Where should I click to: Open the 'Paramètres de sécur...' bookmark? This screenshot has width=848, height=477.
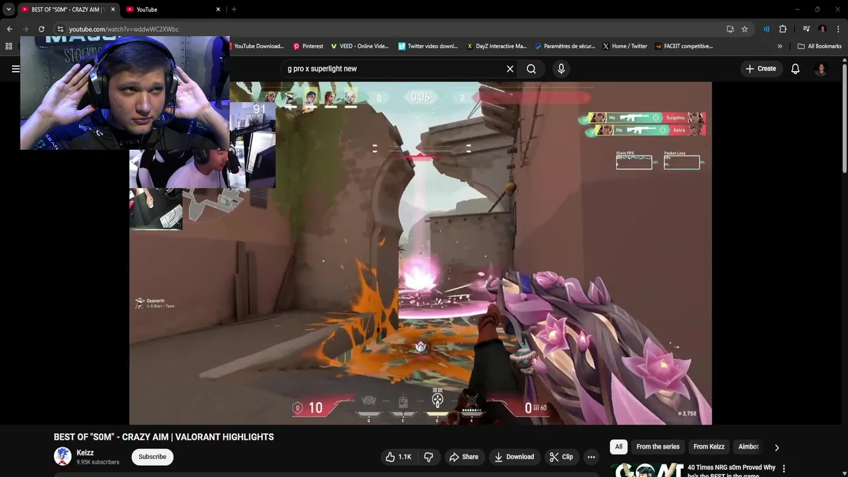click(564, 46)
